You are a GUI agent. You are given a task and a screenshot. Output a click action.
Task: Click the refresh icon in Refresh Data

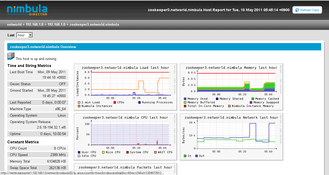point(297,10)
